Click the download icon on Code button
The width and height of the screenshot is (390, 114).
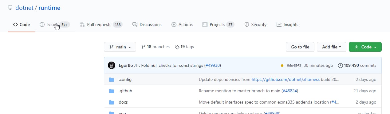click(x=357, y=47)
